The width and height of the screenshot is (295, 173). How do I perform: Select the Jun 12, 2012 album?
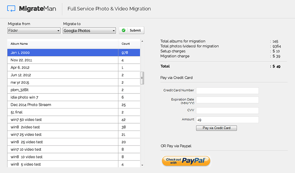pos(74,75)
